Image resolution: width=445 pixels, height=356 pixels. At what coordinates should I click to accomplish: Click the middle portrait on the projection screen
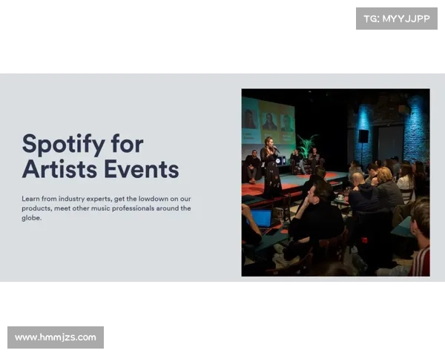tap(269, 121)
